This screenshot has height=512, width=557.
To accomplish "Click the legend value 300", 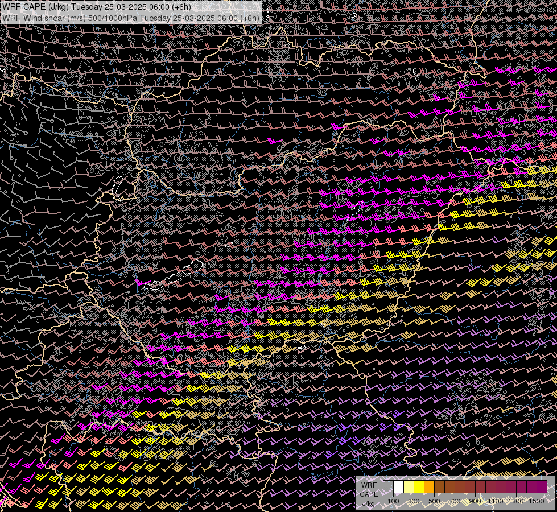I will coord(414,501).
